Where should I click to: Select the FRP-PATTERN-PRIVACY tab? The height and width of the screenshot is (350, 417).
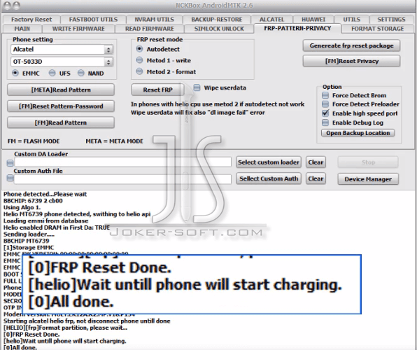(297, 28)
